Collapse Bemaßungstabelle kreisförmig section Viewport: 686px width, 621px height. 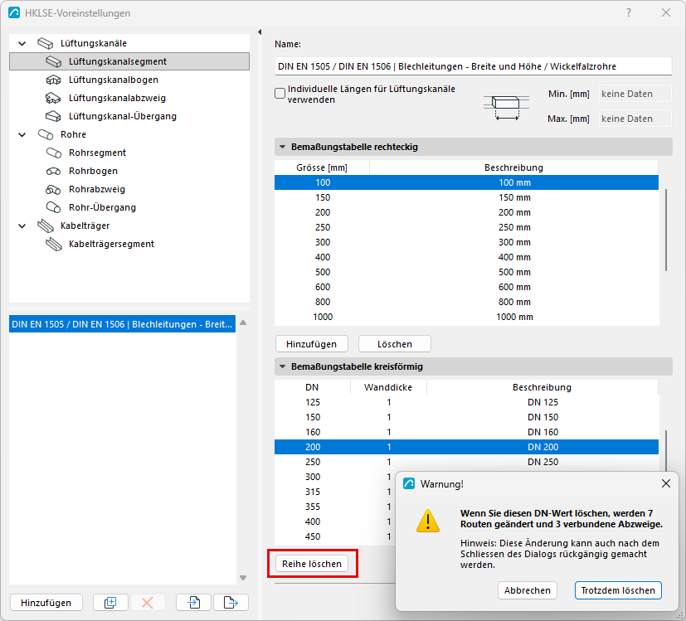283,366
